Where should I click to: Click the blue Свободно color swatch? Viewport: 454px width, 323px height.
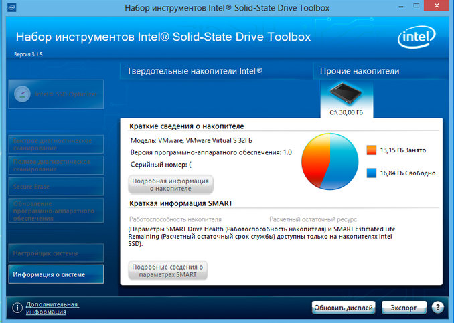click(372, 173)
